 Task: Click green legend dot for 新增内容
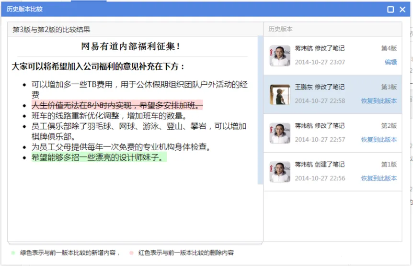[x=13, y=253]
